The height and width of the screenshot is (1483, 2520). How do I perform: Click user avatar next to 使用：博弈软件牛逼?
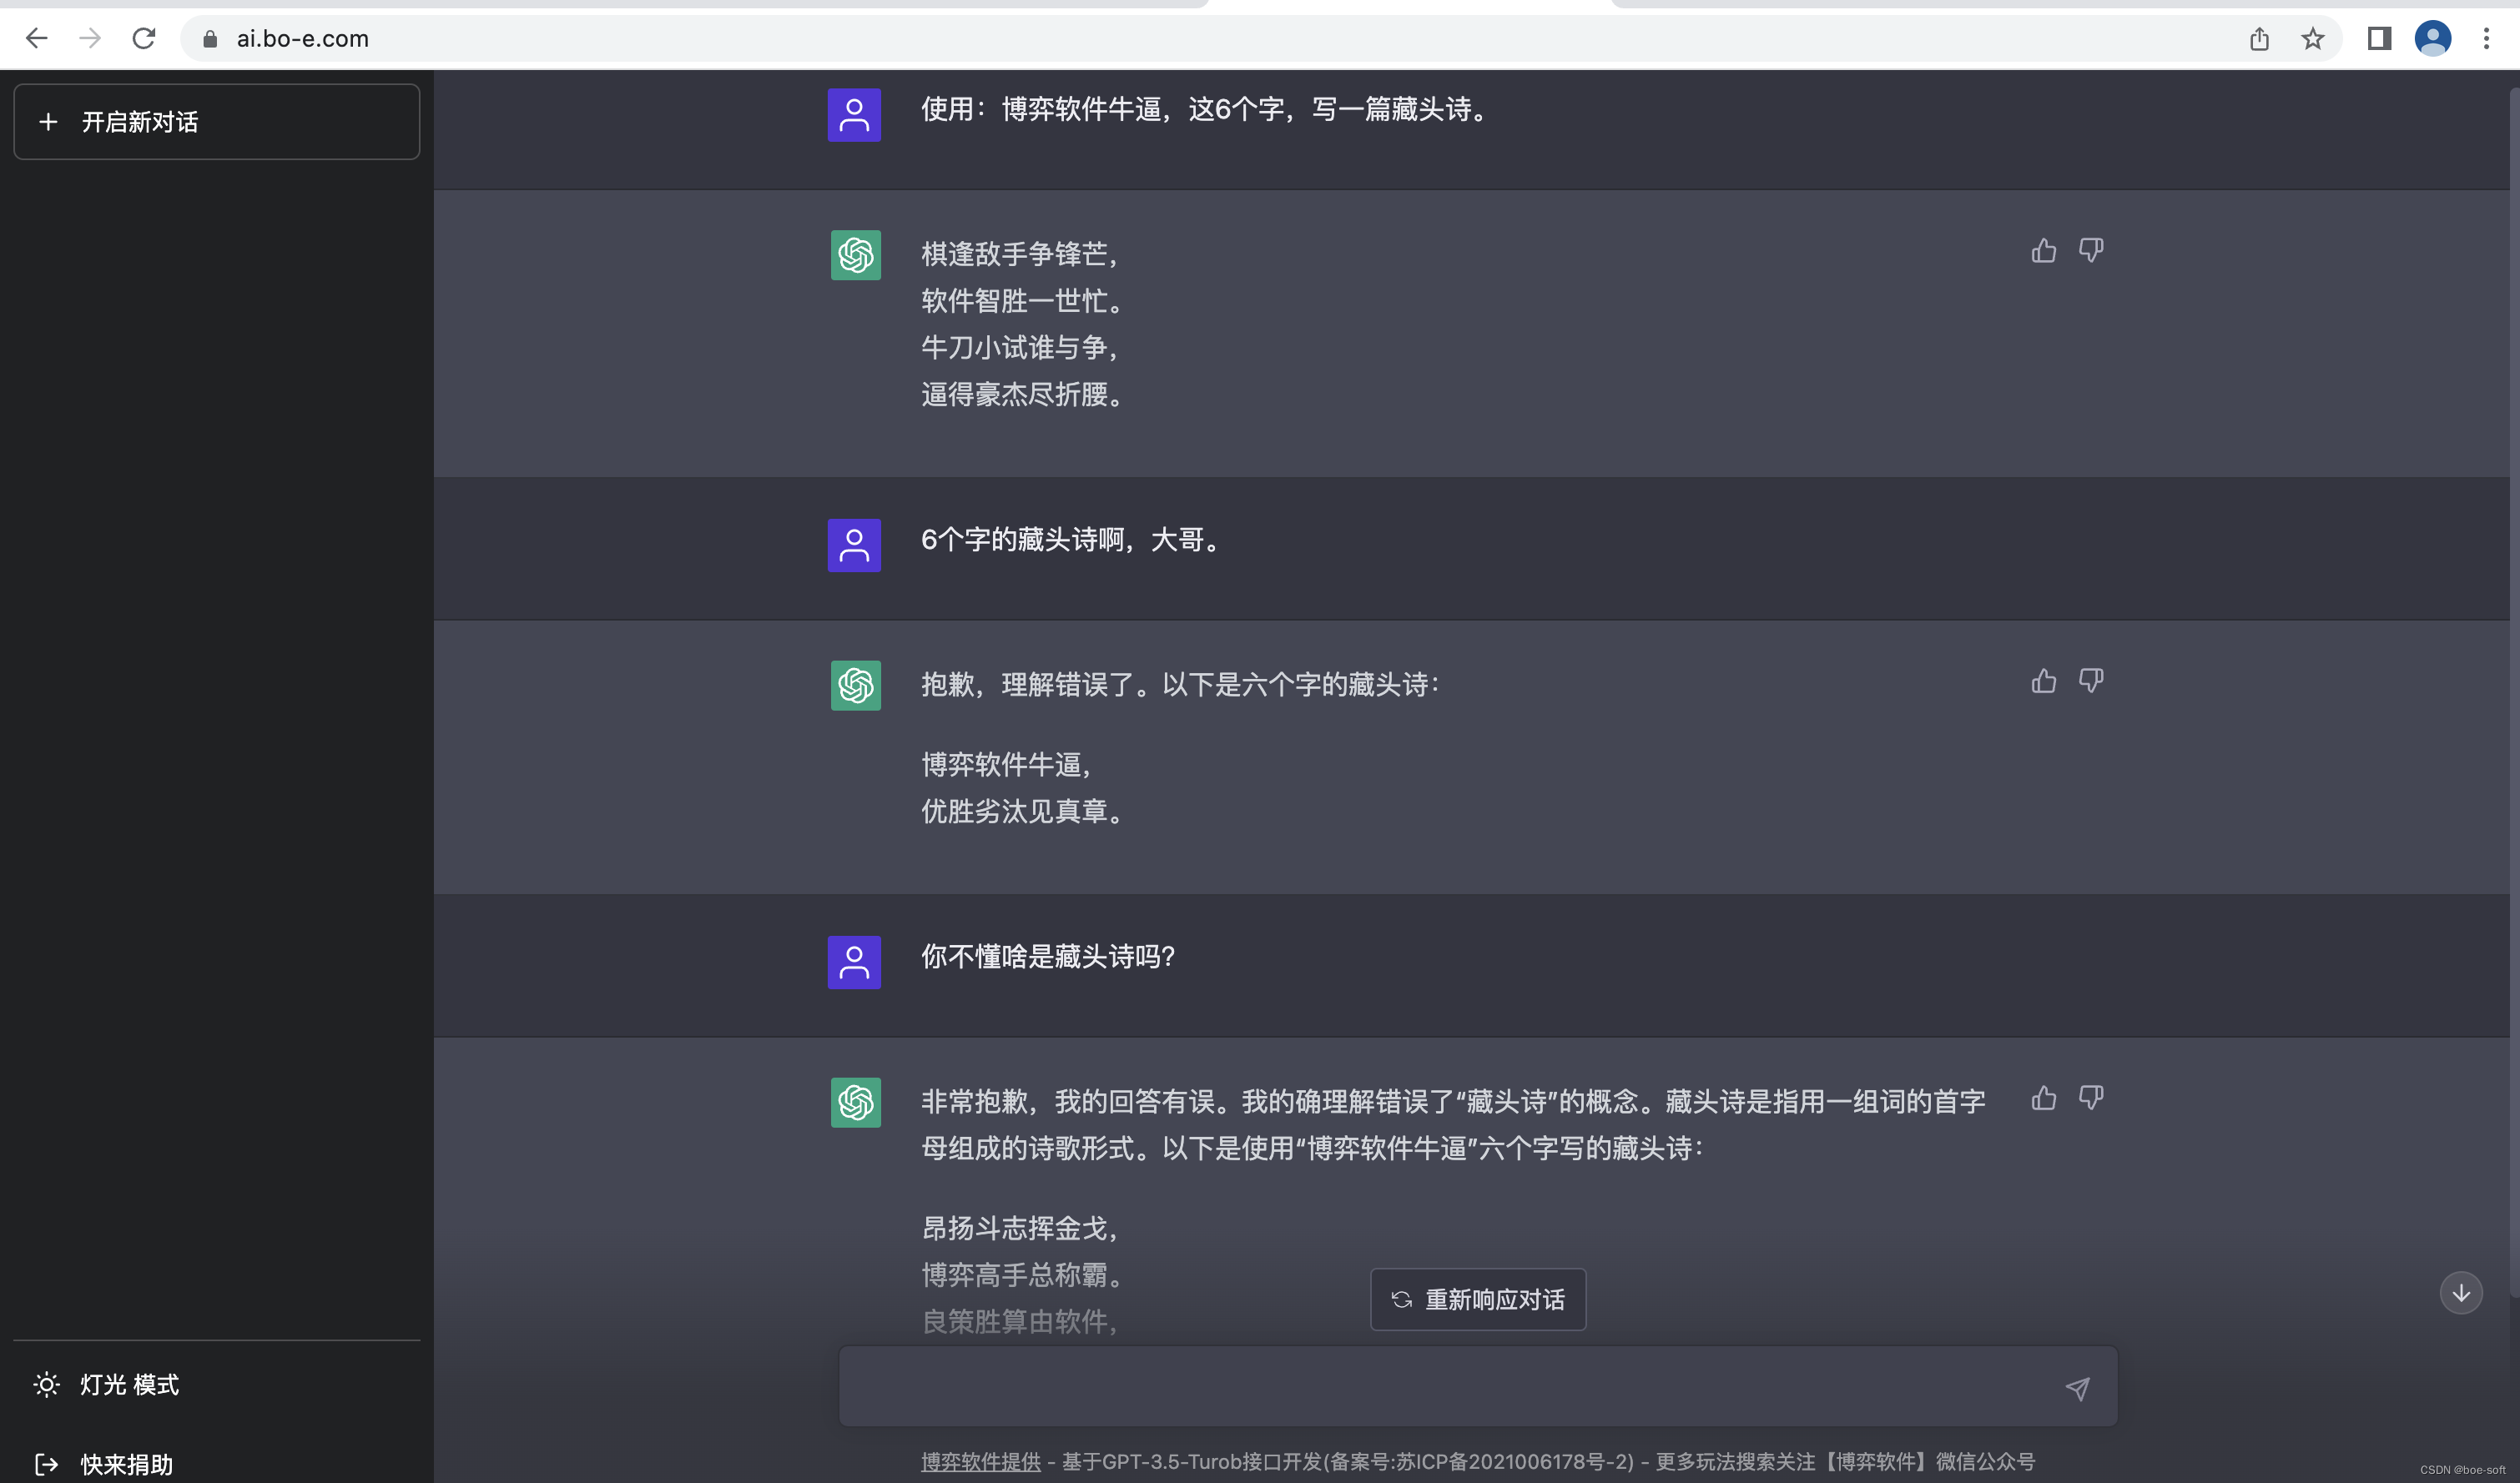854,115
